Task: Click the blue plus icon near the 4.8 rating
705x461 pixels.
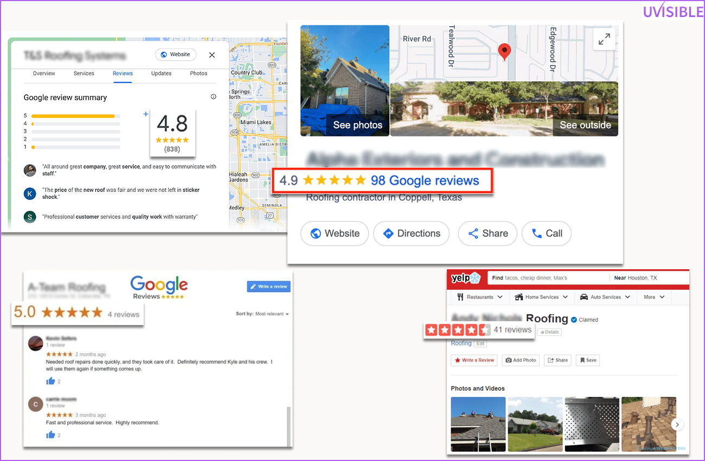Action: 145,114
